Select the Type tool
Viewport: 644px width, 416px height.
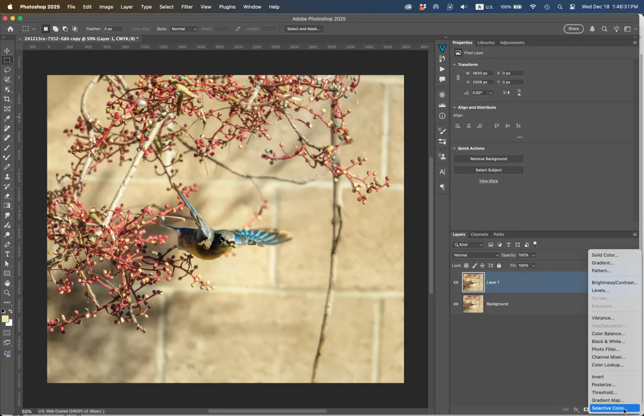click(x=7, y=254)
